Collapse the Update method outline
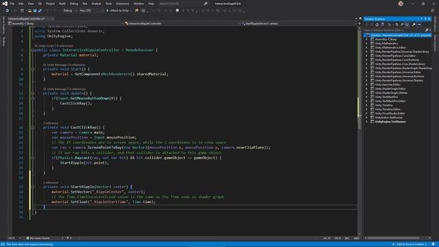This screenshot has width=439, height=247. point(33,93)
